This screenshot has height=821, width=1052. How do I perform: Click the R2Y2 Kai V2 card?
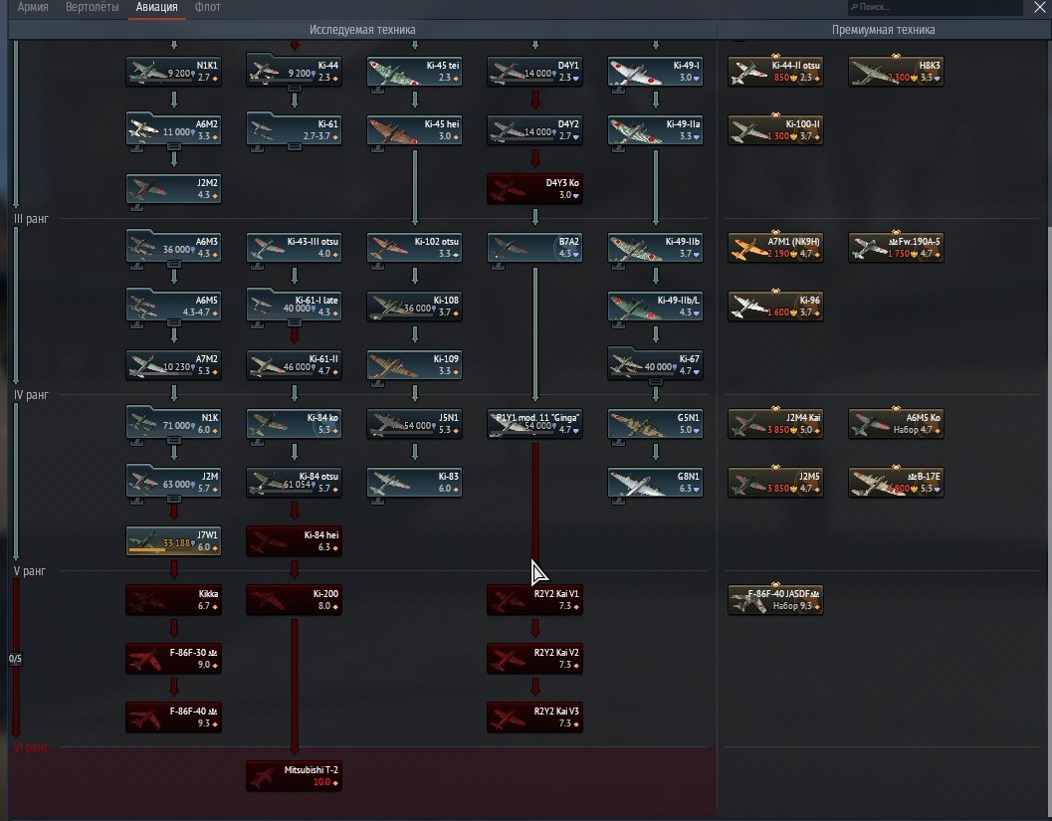534,658
